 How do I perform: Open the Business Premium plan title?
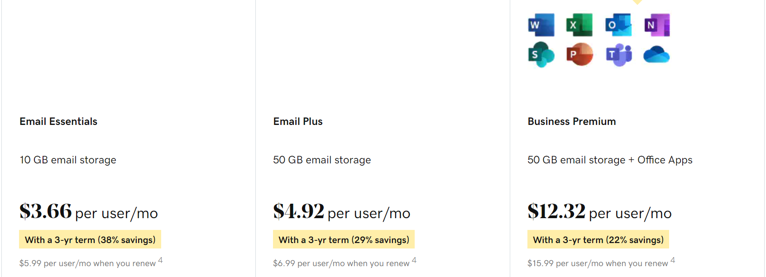[572, 121]
